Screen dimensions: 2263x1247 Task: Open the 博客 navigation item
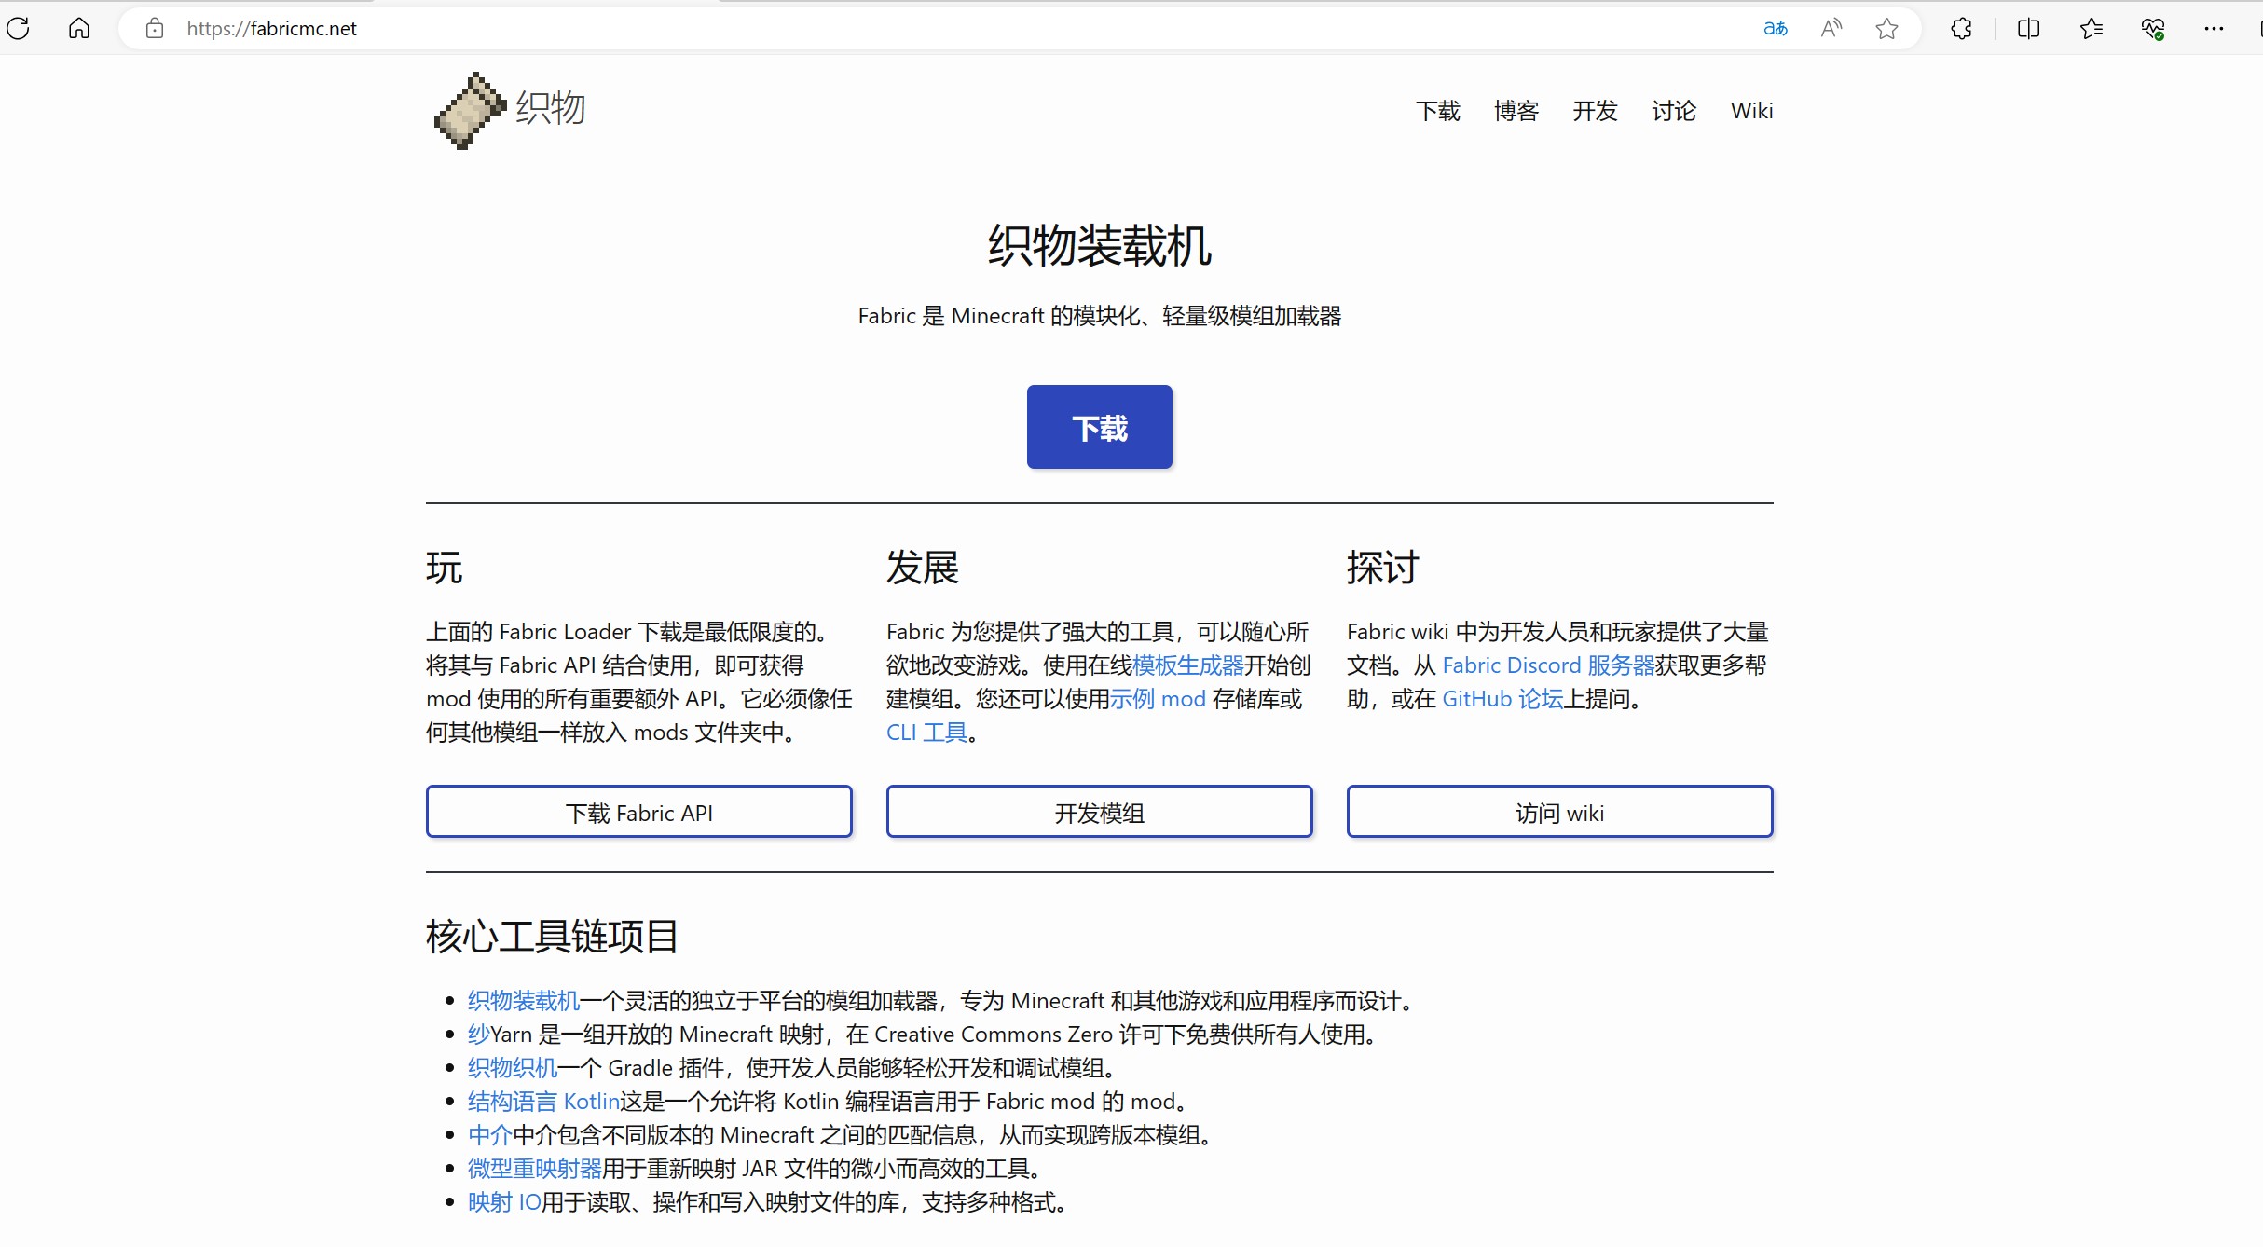(1516, 111)
